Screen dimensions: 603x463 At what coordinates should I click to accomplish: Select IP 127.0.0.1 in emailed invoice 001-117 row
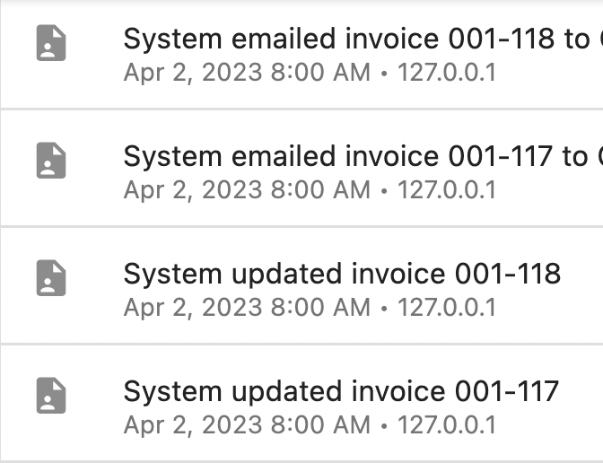tap(447, 190)
